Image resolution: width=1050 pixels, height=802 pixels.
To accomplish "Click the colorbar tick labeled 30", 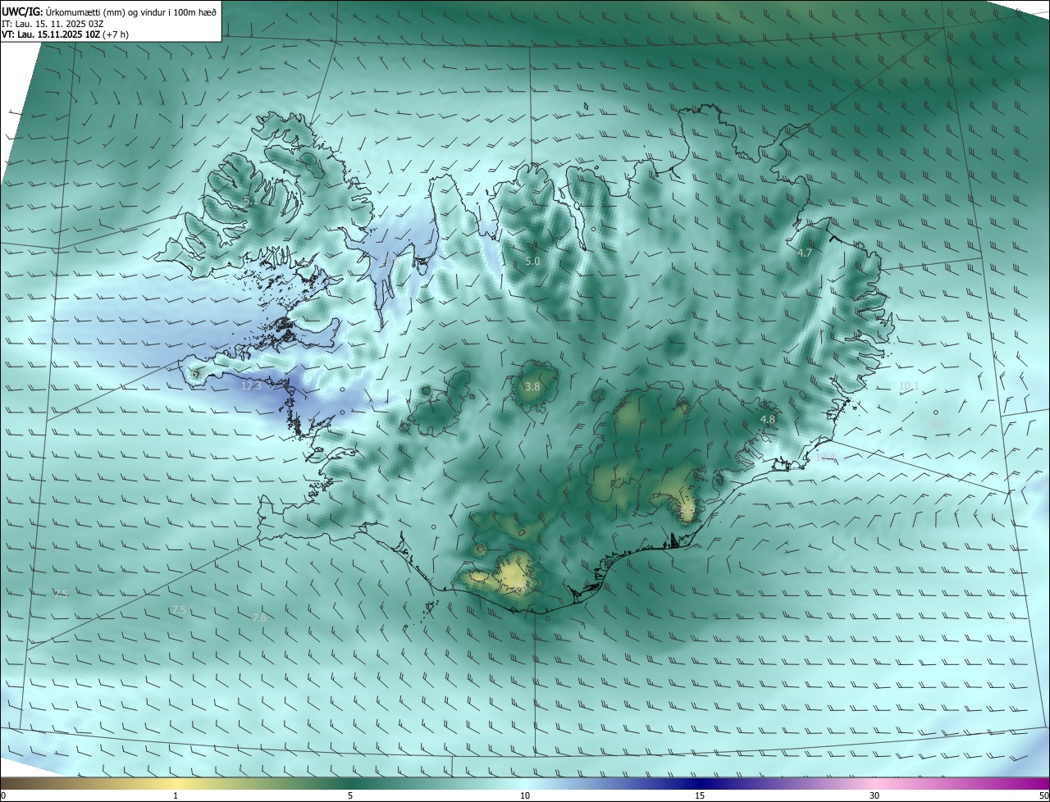I will (x=874, y=795).
